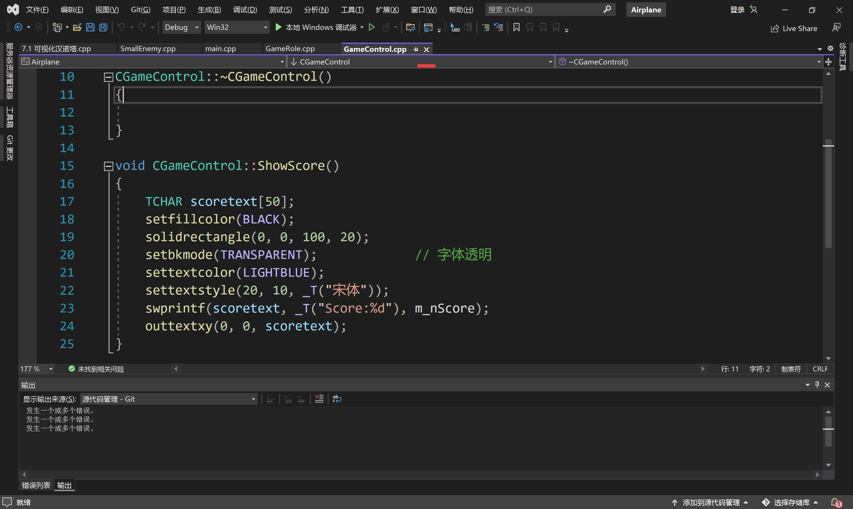Image resolution: width=853 pixels, height=509 pixels.
Task: Collapse the ShowScore function code block
Action: (108, 166)
